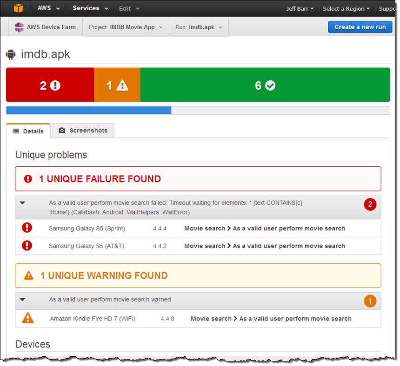Screen dimensions: 400x366
Task: Click the orange warning icon for Kindle Fire HD 7
Action: point(28,318)
